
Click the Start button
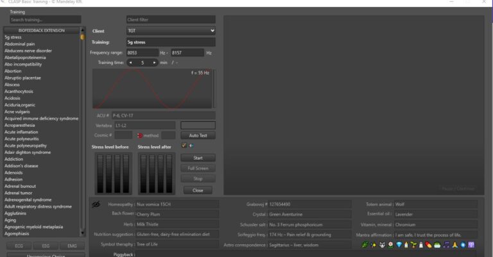[x=198, y=158]
